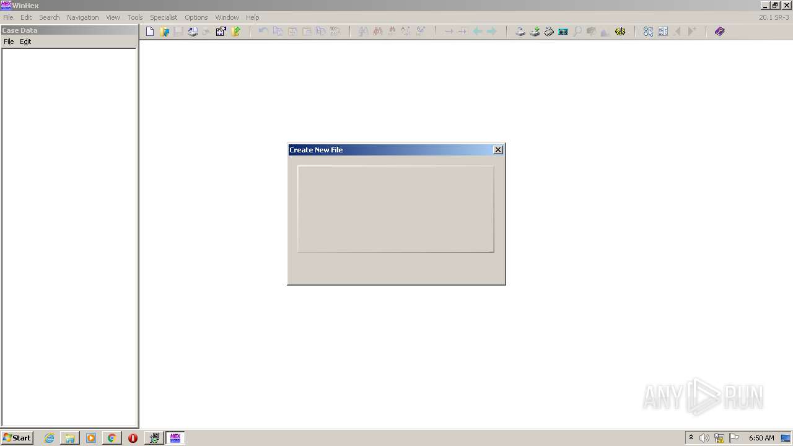
Task: Open the purple Help book icon
Action: 719,32
